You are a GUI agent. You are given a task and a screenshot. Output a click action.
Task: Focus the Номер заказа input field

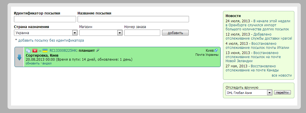click(142, 33)
